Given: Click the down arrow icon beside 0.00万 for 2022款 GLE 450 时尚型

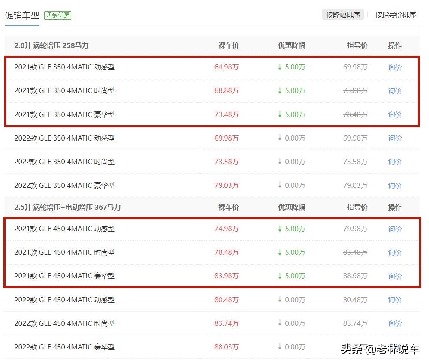Looking at the screenshot, I should tap(280, 323).
